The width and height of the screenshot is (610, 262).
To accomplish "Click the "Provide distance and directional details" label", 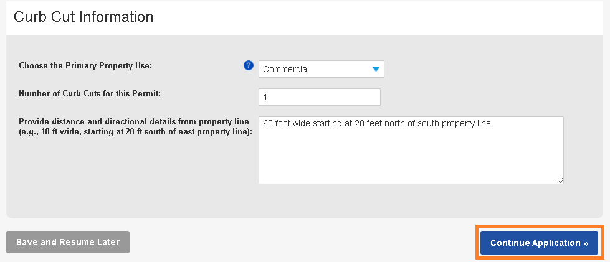I will [x=134, y=121].
